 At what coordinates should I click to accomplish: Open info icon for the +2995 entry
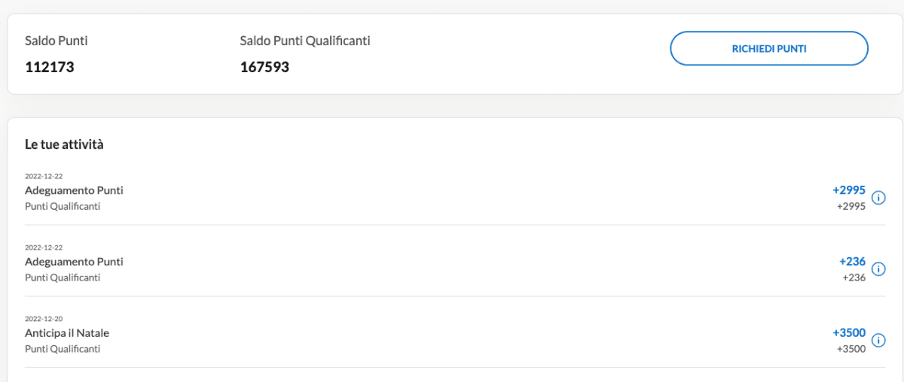click(x=878, y=198)
